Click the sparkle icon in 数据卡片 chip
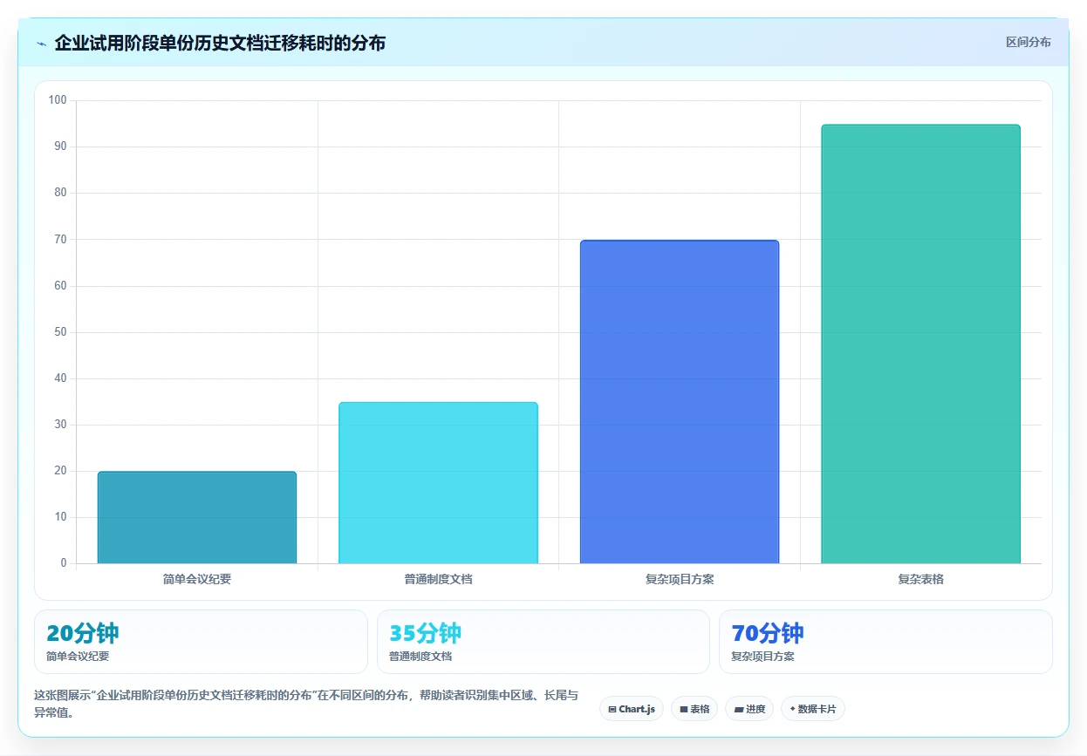This screenshot has width=1087, height=756. click(792, 709)
